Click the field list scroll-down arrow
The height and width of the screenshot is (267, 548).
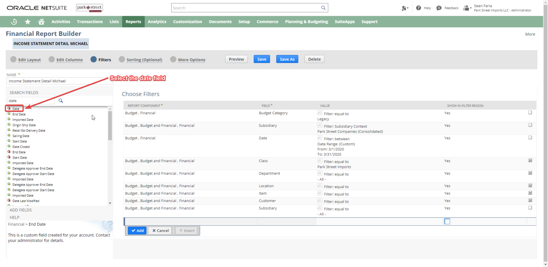(x=110, y=203)
